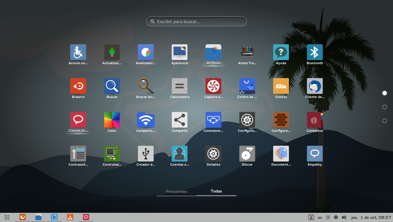The image size is (393, 222).
Task: Focus the 'Escribir para buscar' search field
Action: (x=196, y=22)
